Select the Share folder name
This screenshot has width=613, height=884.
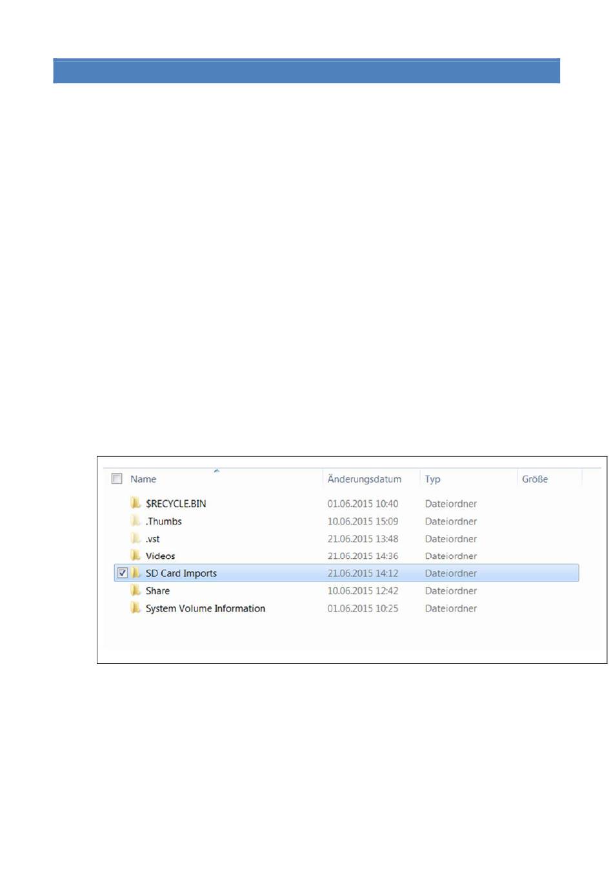tap(157, 591)
